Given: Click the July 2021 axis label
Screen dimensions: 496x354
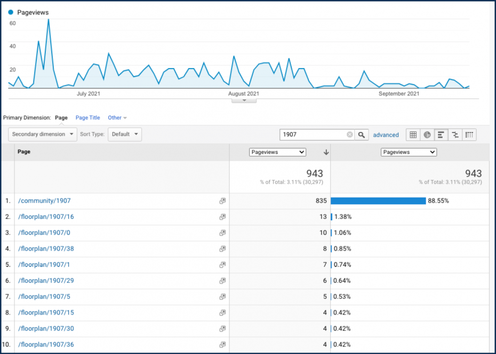Looking at the screenshot, I should [x=88, y=94].
